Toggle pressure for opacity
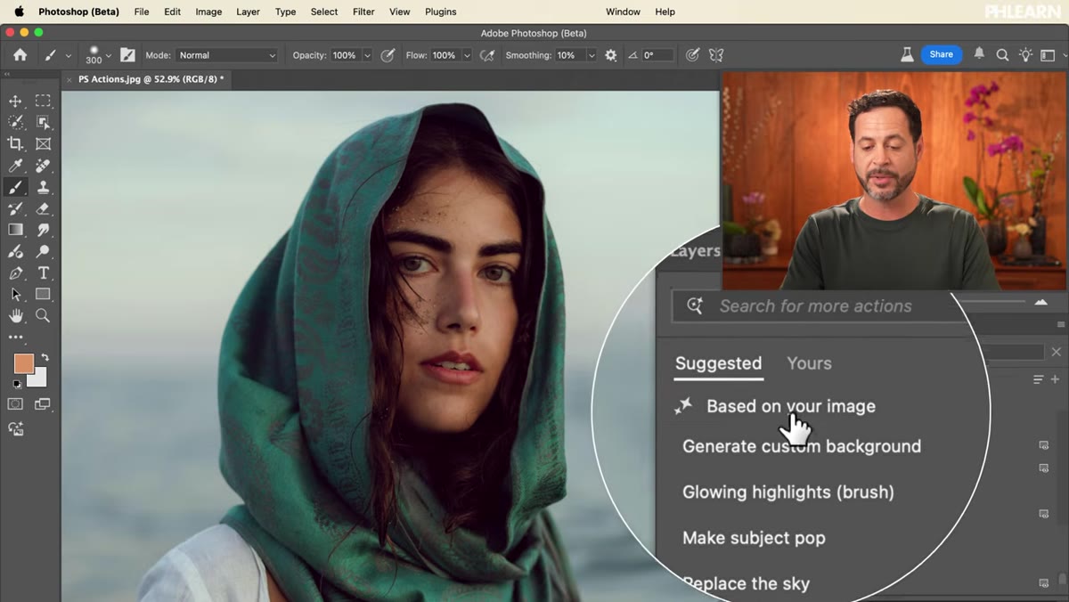Image resolution: width=1069 pixels, height=602 pixels. tap(388, 55)
